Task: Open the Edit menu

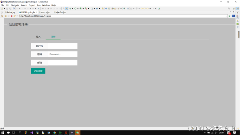Action: click(x=7, y=5)
